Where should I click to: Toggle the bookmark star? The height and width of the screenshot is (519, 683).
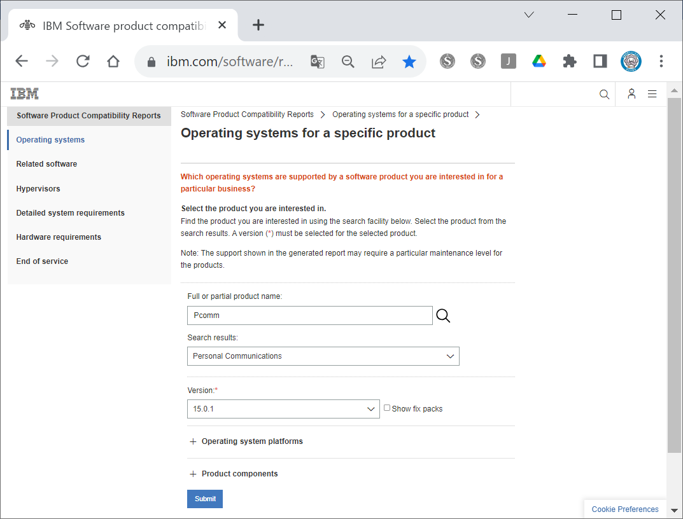coord(409,62)
